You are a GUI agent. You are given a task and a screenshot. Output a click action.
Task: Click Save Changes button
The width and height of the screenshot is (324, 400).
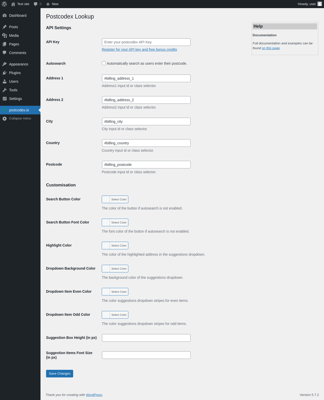tap(59, 374)
